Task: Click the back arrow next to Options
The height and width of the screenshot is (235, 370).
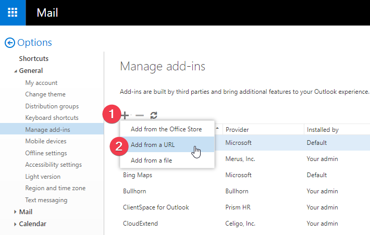Action: [9, 43]
